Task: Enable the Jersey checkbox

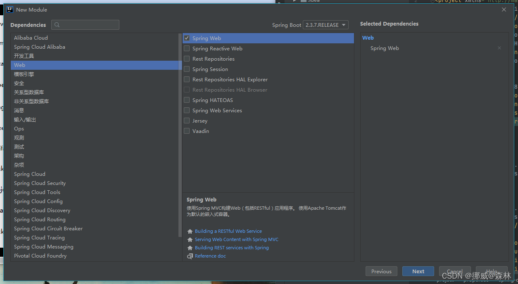Action: (x=187, y=121)
